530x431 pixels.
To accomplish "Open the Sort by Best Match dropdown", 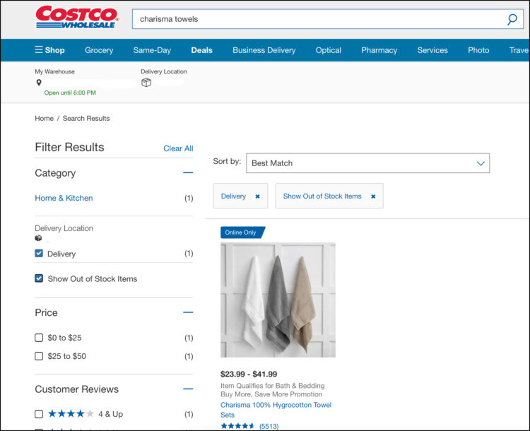I will [x=367, y=163].
